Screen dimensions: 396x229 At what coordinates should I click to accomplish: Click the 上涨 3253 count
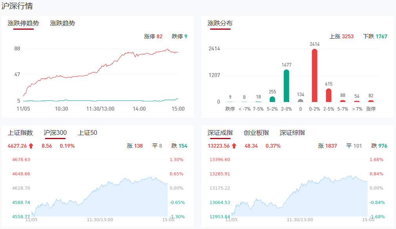click(342, 36)
